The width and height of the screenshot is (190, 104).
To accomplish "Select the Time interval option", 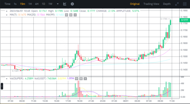I will tap(7, 4).
